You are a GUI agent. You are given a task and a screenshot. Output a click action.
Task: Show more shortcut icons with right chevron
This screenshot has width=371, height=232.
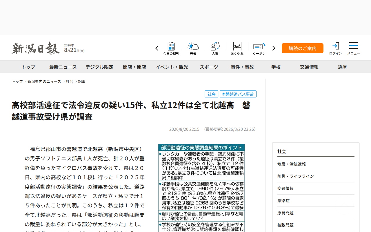[274, 48]
